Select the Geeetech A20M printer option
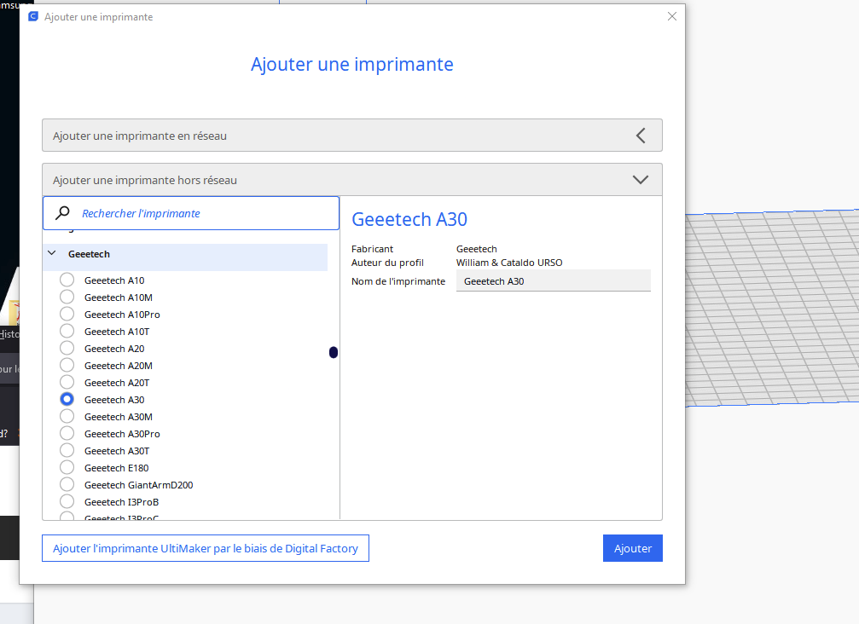The height and width of the screenshot is (624, 859). pyautogui.click(x=67, y=366)
